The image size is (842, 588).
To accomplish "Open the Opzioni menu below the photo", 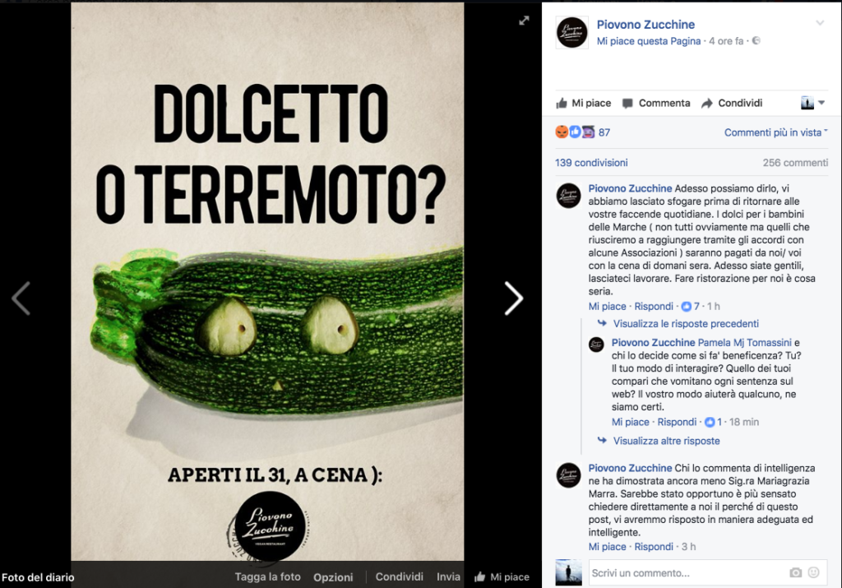I will click(x=333, y=577).
